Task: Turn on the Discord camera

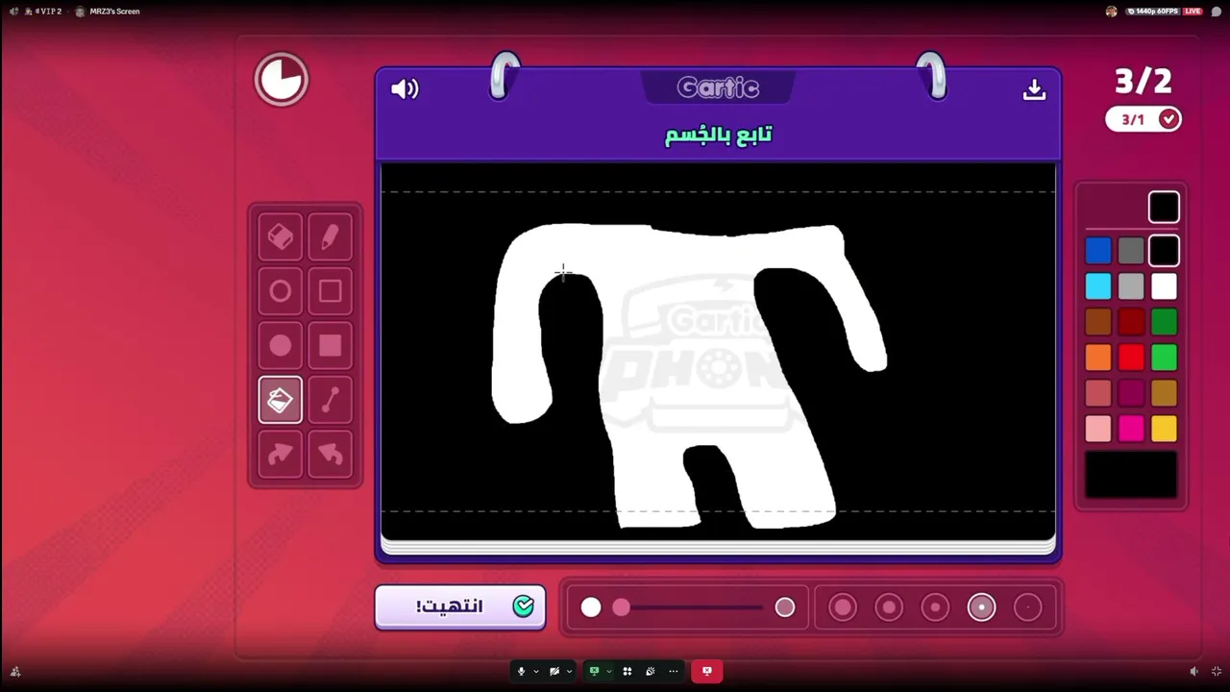Action: [x=554, y=671]
